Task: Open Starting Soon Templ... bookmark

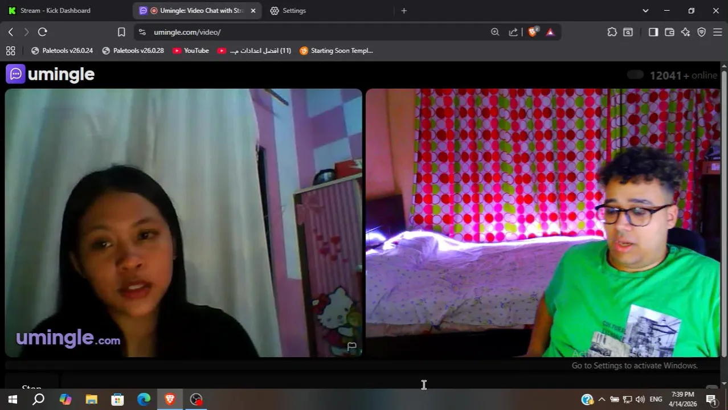Action: coord(337,51)
